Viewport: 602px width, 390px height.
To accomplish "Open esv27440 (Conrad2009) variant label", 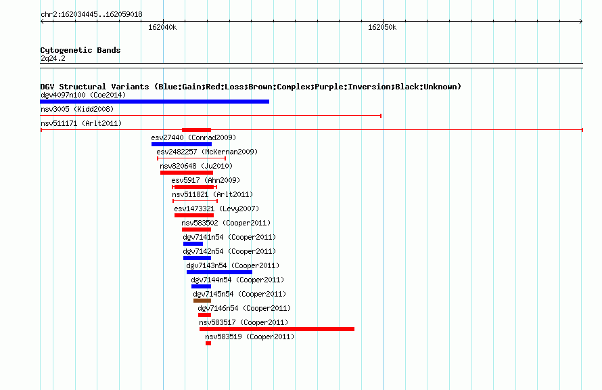I will click(193, 137).
